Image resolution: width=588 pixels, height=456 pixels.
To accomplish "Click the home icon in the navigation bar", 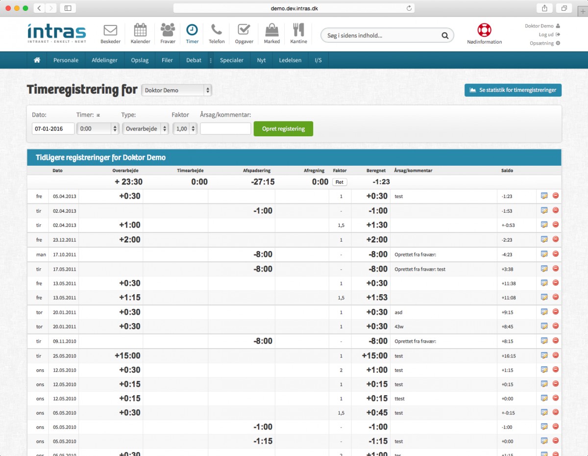I will pos(37,59).
